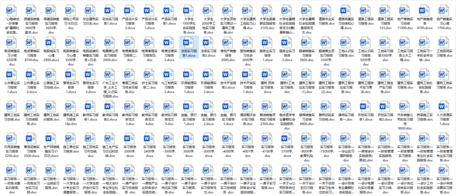Select 毕业建筑实习日志.doc document
Image resolution: width=456 pixels, height=196 pixels.
88,10
